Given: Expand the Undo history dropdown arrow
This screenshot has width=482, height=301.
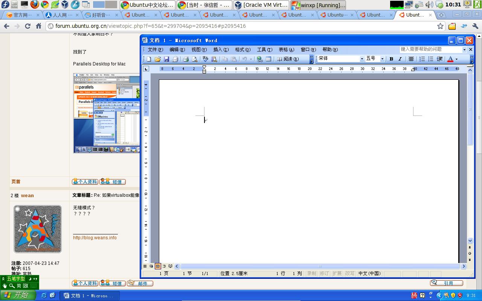Looking at the screenshot, I should [251, 59].
